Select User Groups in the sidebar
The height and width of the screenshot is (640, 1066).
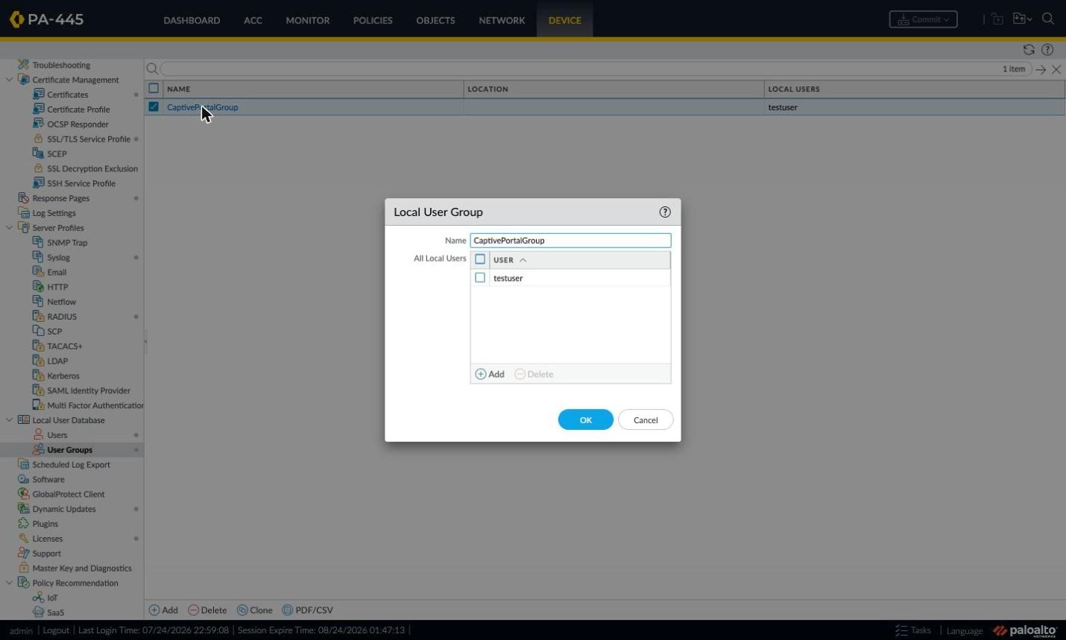pyautogui.click(x=69, y=450)
